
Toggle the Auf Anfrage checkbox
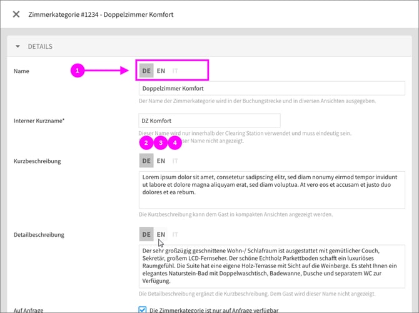143,309
